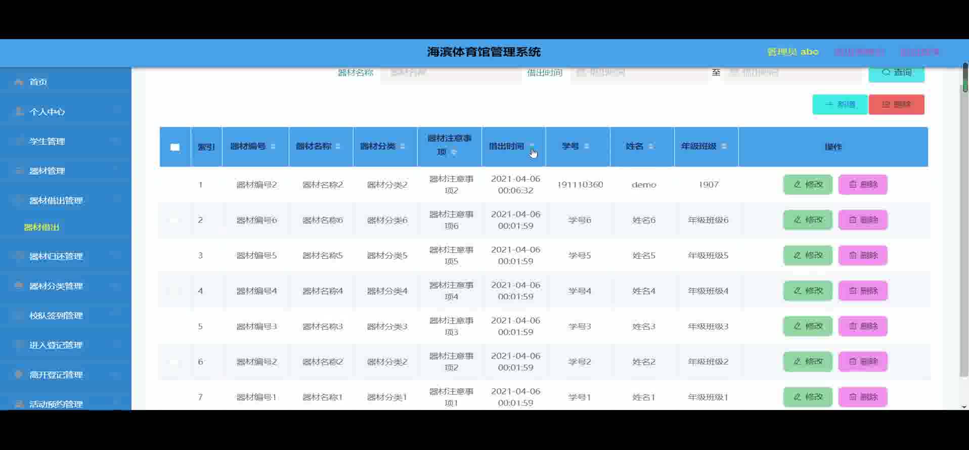Click the home icon beside 首页
Viewport: 969px width, 450px height.
pyautogui.click(x=19, y=82)
